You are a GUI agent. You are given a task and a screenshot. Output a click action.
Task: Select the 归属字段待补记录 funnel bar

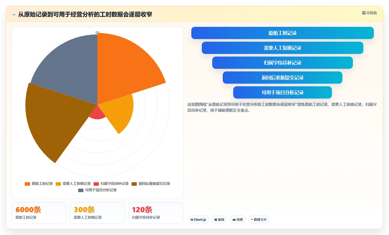pyautogui.click(x=282, y=63)
